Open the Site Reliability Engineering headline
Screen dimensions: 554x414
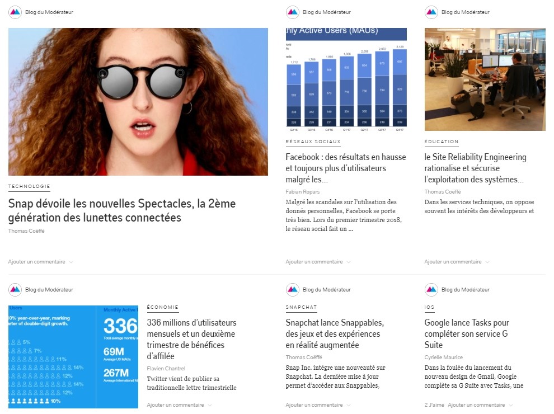pyautogui.click(x=476, y=168)
